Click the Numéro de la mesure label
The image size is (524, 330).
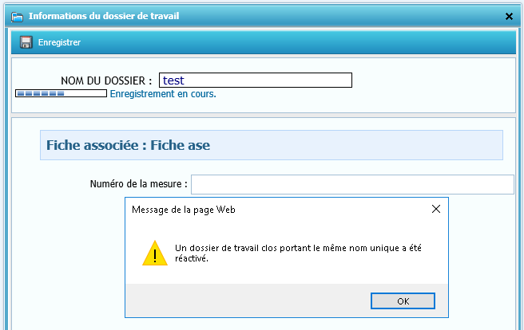(x=138, y=185)
